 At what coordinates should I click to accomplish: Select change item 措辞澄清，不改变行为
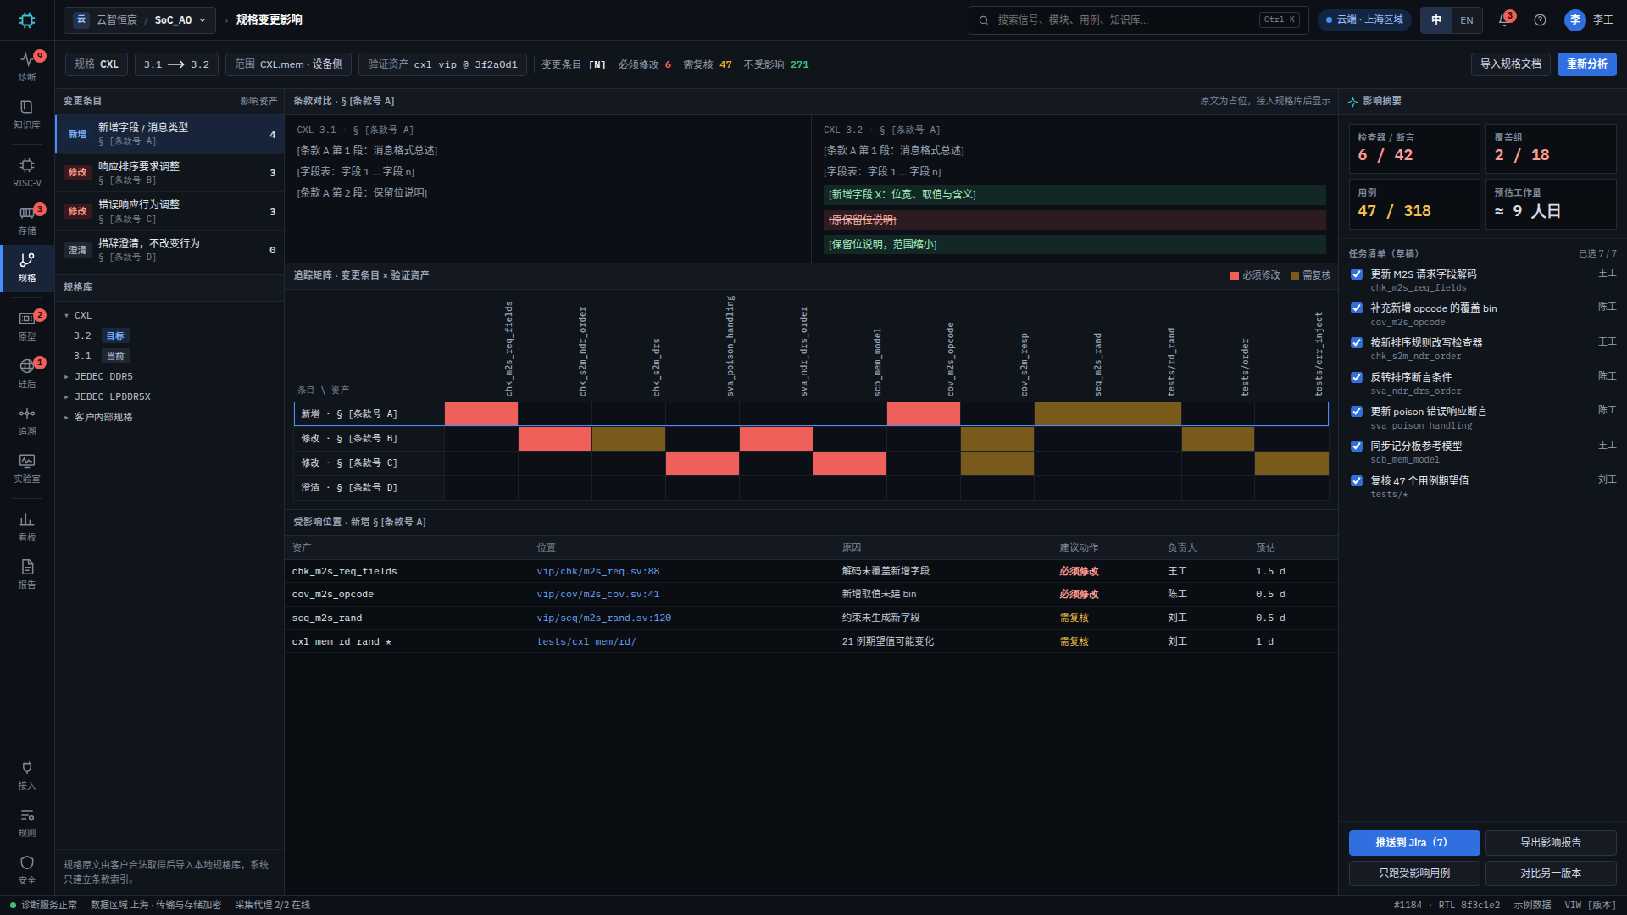[169, 250]
